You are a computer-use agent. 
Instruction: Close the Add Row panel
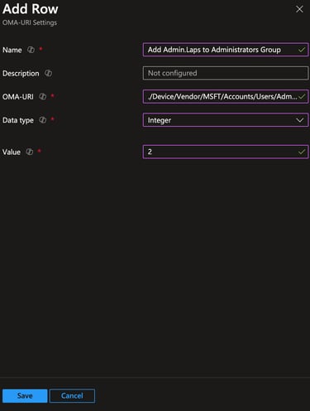pyautogui.click(x=299, y=9)
